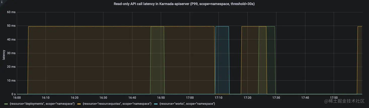Viewport: 369px width, 108px height.
Task: Click the 17:30 time axis label
Action: click(x=276, y=98)
